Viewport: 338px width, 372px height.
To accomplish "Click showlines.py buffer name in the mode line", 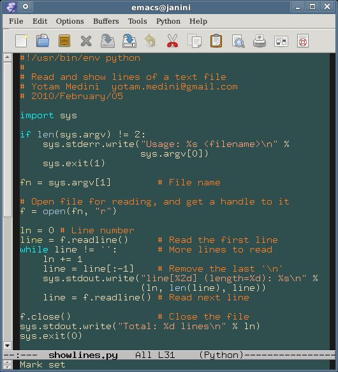I will tap(83, 355).
